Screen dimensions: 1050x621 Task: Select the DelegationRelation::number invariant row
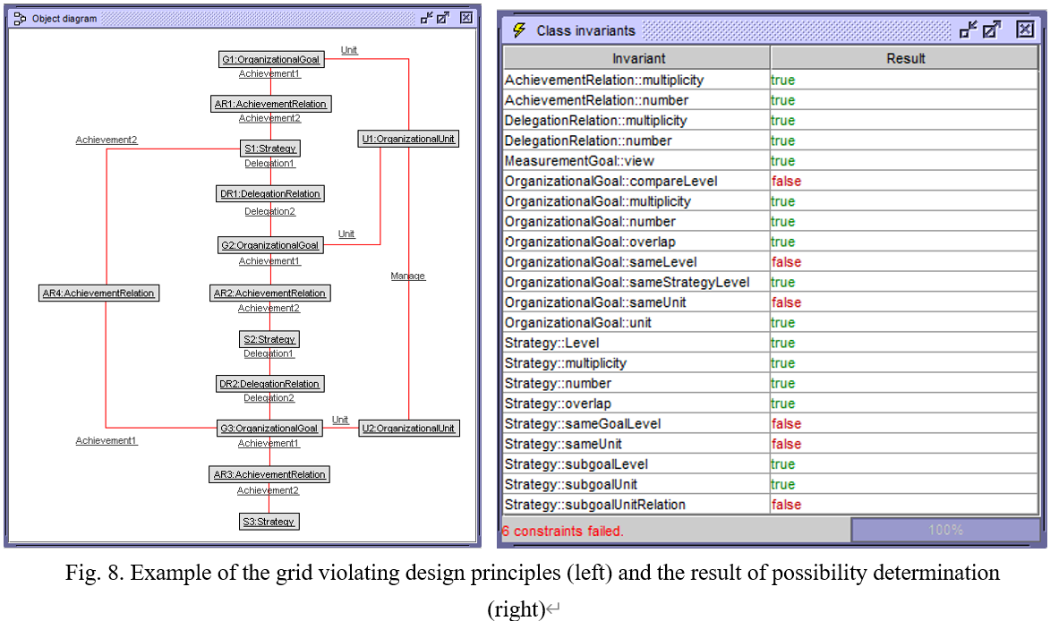pyautogui.click(x=771, y=140)
